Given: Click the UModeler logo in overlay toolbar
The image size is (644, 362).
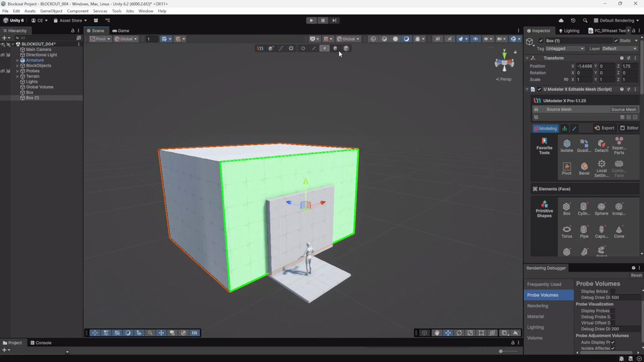Looking at the screenshot, I should click(x=260, y=48).
